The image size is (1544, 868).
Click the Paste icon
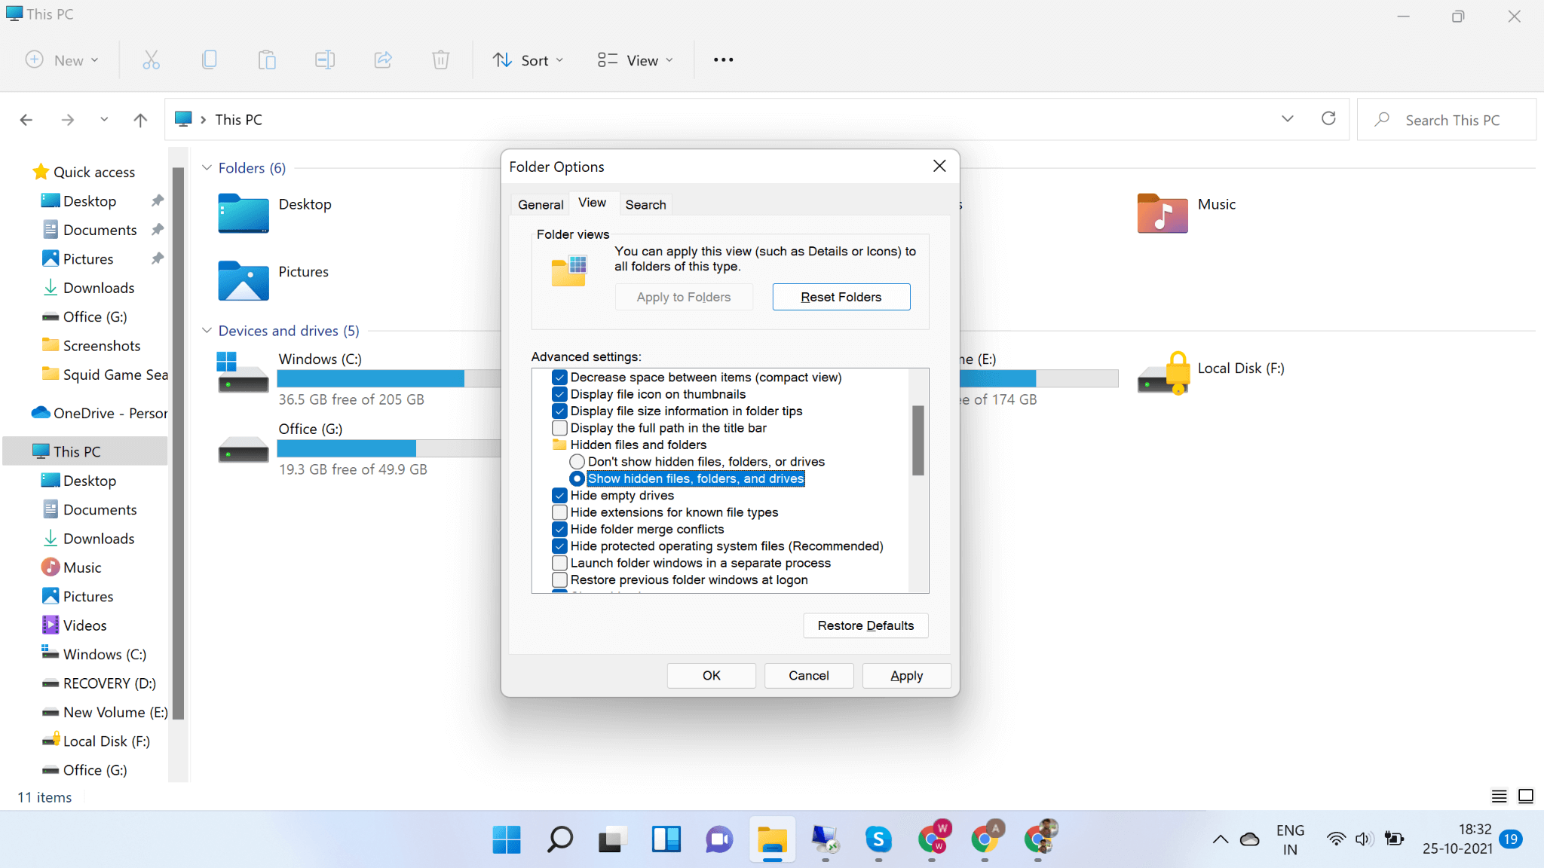[267, 60]
